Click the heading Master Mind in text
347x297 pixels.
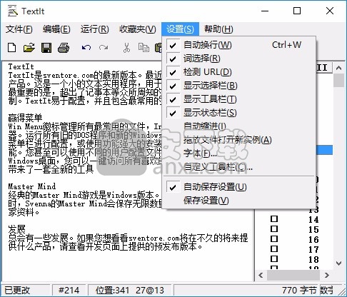(32, 186)
